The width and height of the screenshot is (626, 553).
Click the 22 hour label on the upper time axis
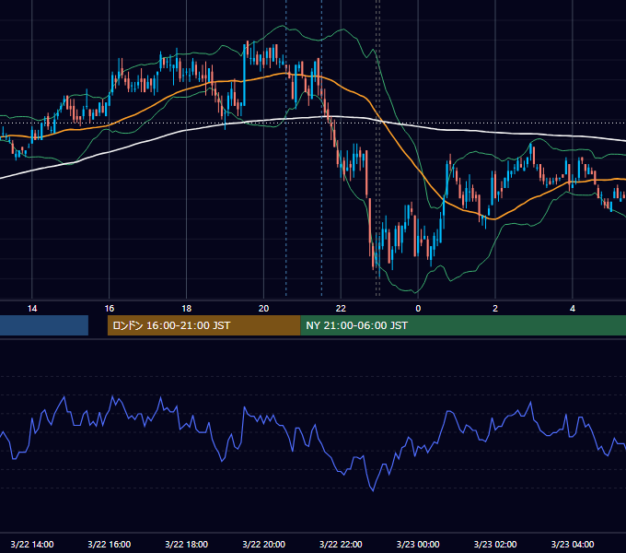pos(341,309)
